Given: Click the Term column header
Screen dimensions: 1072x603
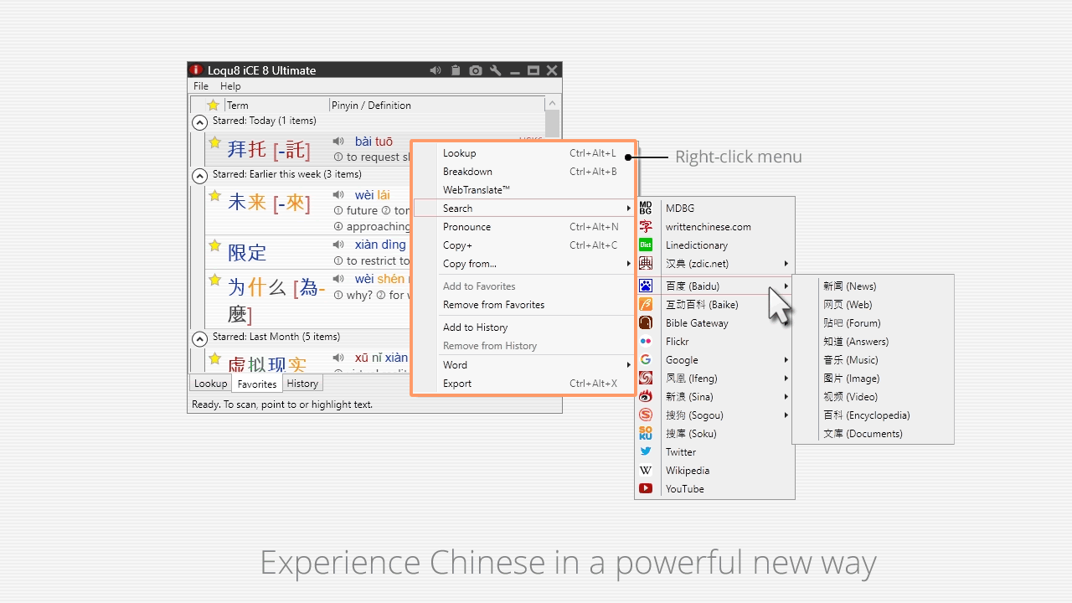Looking at the screenshot, I should (277, 106).
